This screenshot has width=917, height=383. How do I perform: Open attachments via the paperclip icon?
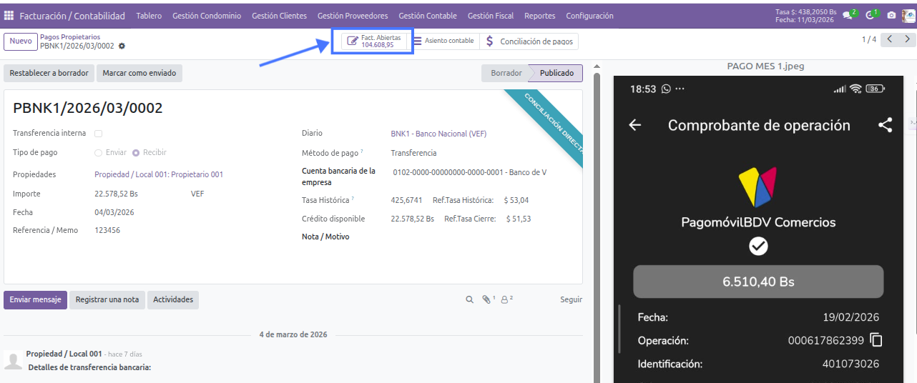click(486, 300)
